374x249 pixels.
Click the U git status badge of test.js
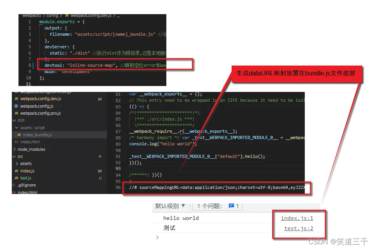[x=100, y=178]
